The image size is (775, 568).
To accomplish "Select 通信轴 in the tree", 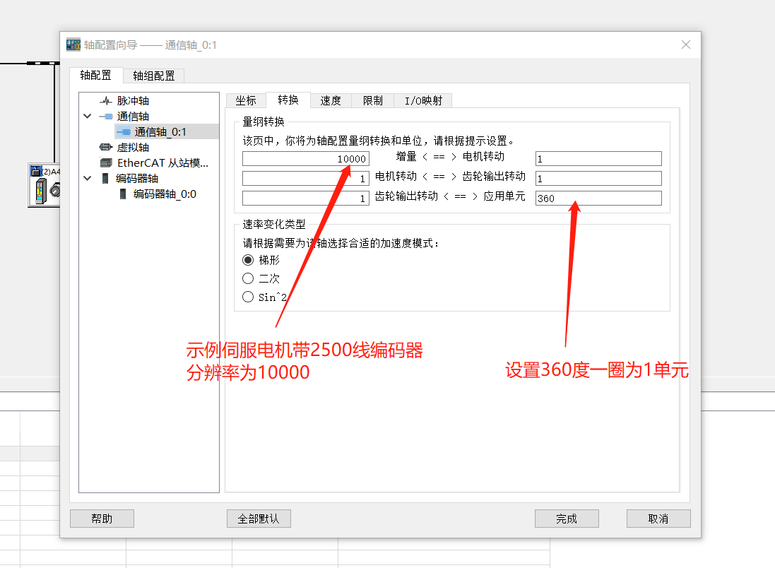I will [133, 117].
